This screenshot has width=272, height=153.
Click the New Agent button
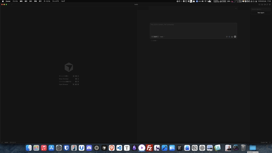click(261, 13)
